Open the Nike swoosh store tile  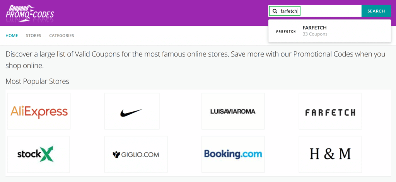pos(132,111)
